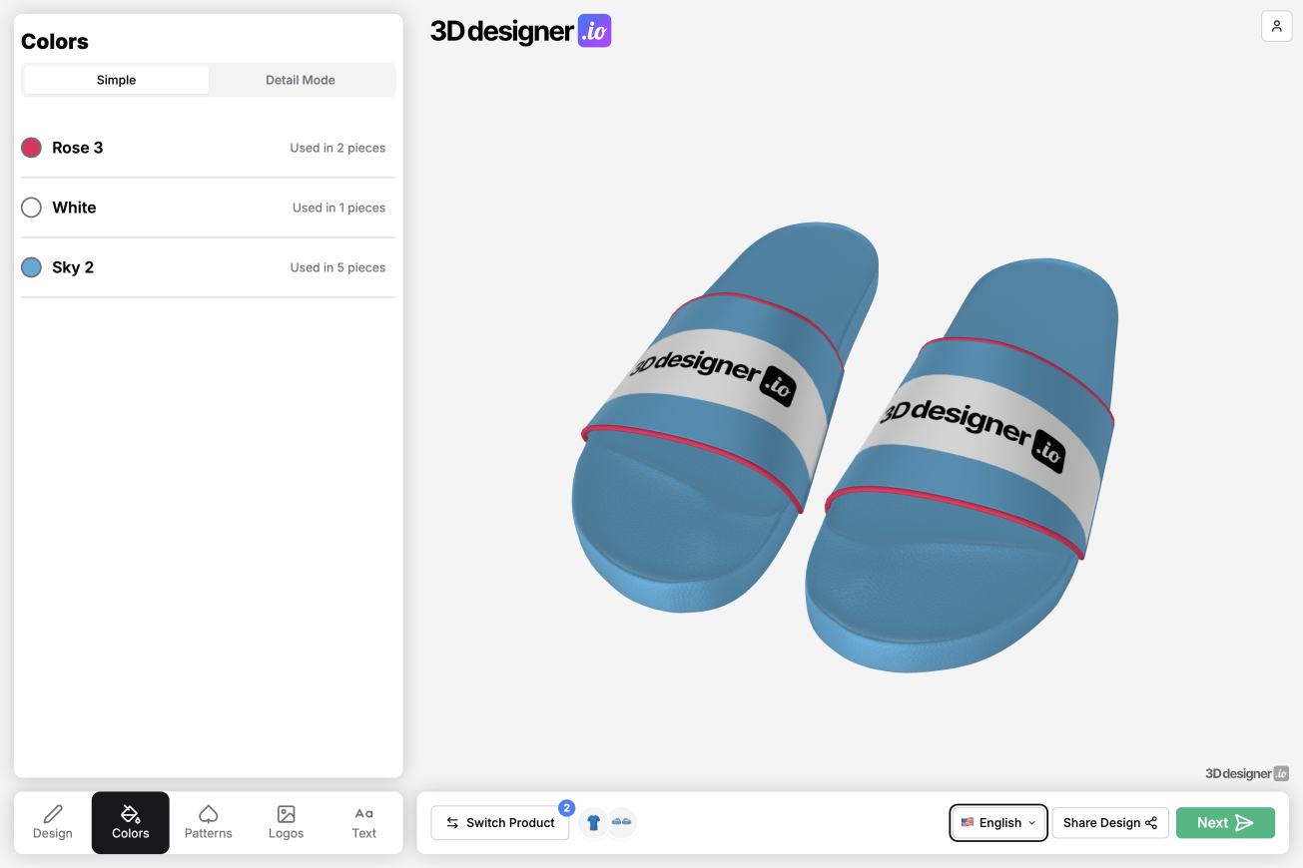Select the t-shirt product thumbnail
1303x868 pixels.
tap(594, 823)
